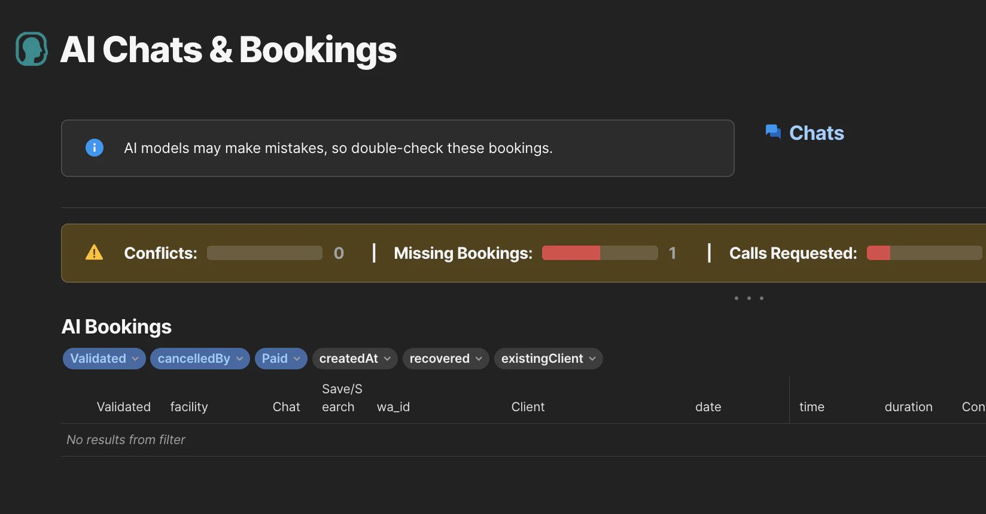Click the duration column header
The image size is (986, 514).
pos(908,407)
